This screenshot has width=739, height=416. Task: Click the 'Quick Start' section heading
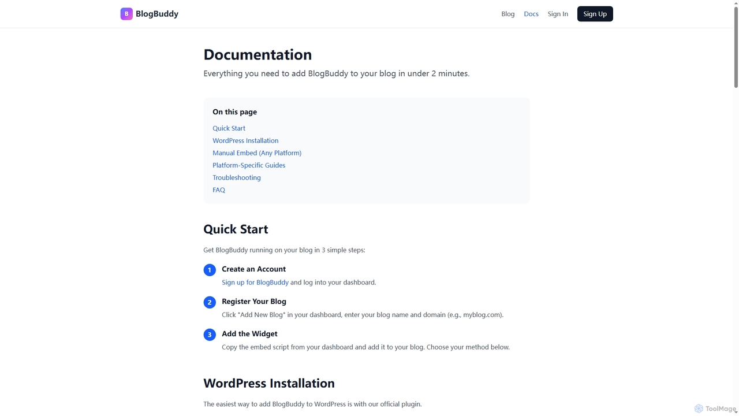pos(236,229)
